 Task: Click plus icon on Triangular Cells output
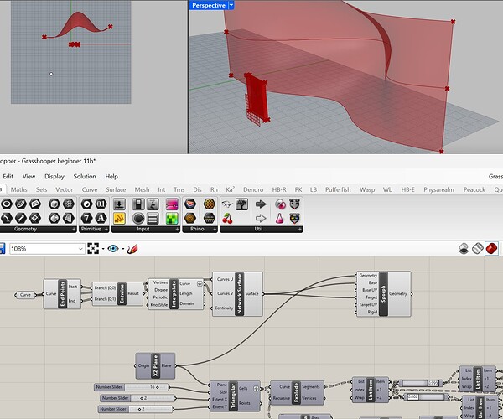pyautogui.click(x=256, y=389)
